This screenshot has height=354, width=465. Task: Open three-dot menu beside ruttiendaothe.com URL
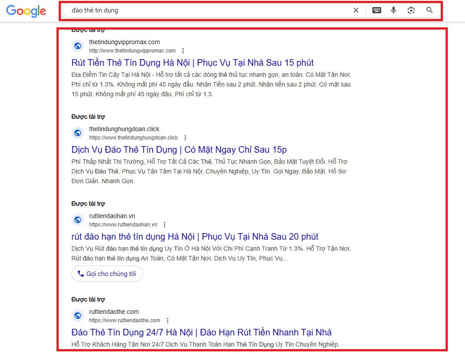(x=168, y=320)
